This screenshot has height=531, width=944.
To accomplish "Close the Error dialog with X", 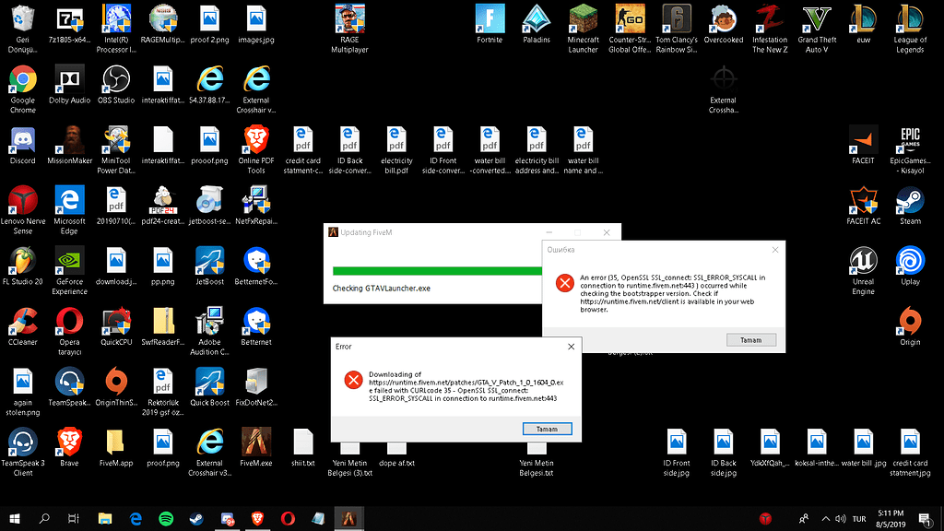I will [571, 347].
